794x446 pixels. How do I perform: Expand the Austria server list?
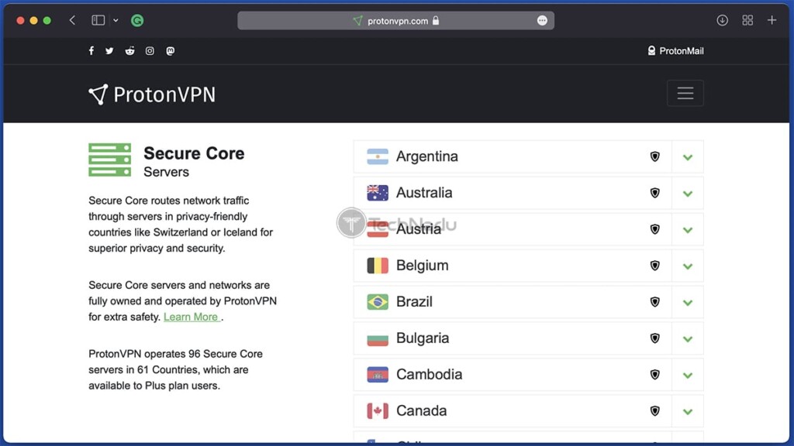pyautogui.click(x=688, y=229)
